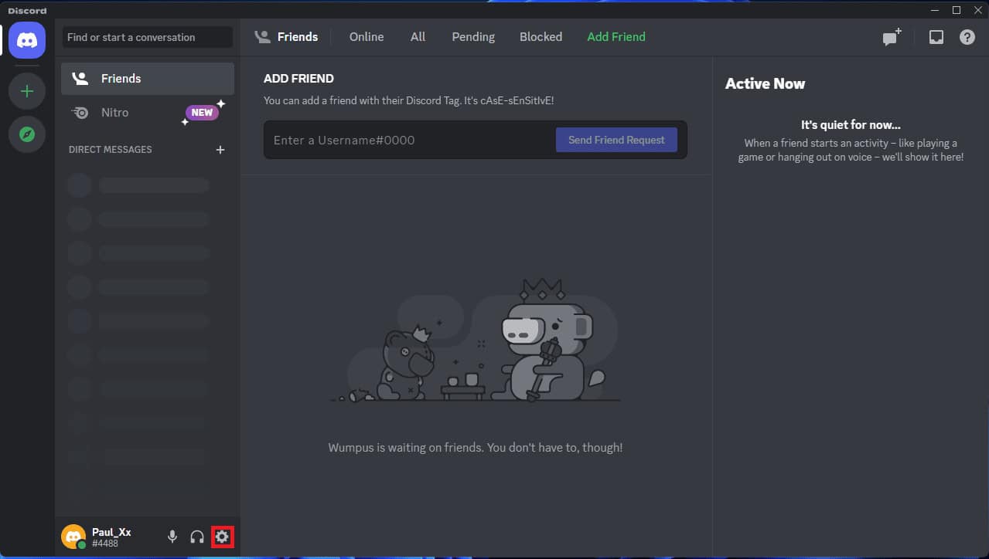
Task: Open the Friends sidebar item
Action: (148, 79)
